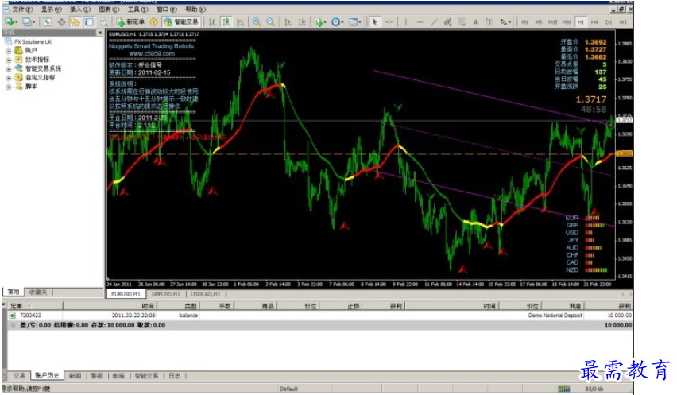Toggle chart auto scroll icon

click(x=288, y=21)
